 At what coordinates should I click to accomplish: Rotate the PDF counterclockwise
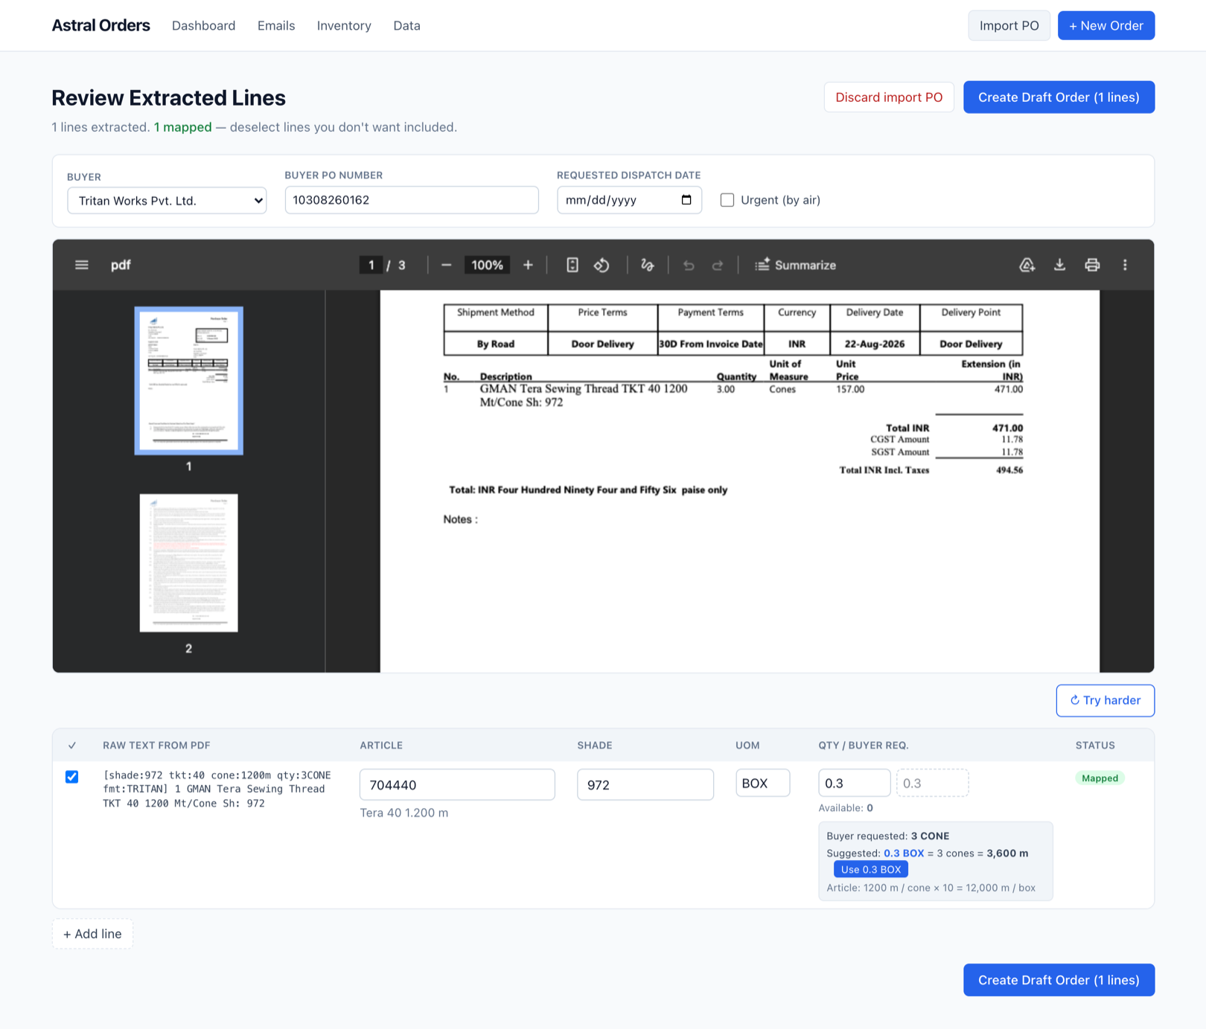(602, 265)
